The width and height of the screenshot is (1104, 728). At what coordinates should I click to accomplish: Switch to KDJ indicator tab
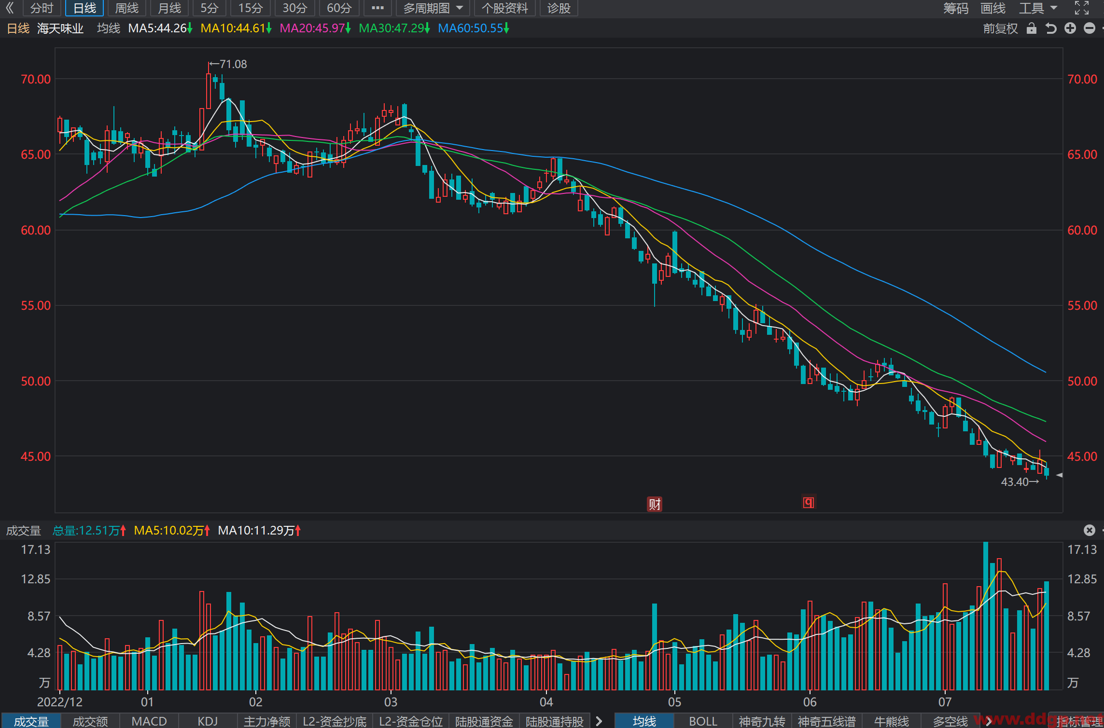(208, 721)
